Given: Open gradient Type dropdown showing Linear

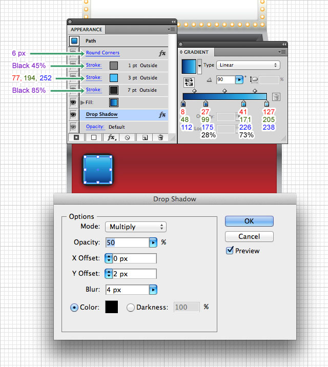Looking at the screenshot, I should coord(248,65).
